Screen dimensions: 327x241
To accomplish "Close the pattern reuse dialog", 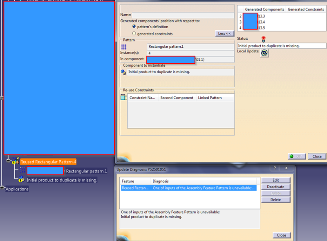I will tap(317, 156).
